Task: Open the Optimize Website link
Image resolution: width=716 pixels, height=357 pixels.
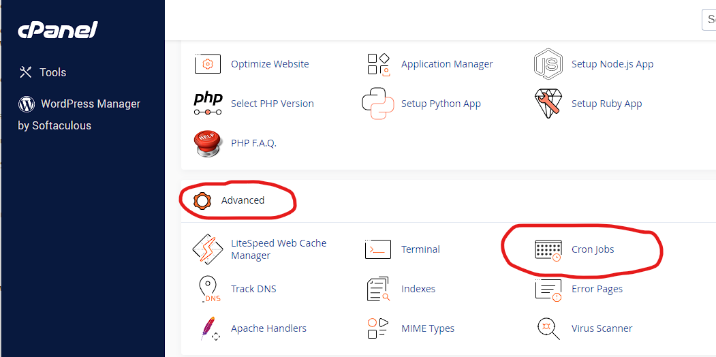Action: click(x=270, y=64)
